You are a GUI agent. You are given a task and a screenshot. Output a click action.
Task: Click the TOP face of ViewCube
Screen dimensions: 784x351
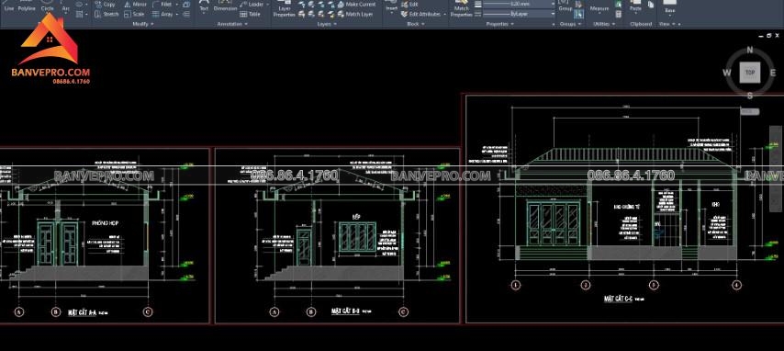click(749, 73)
